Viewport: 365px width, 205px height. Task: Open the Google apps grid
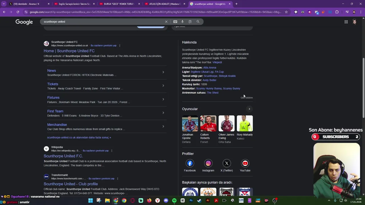tap(346, 22)
